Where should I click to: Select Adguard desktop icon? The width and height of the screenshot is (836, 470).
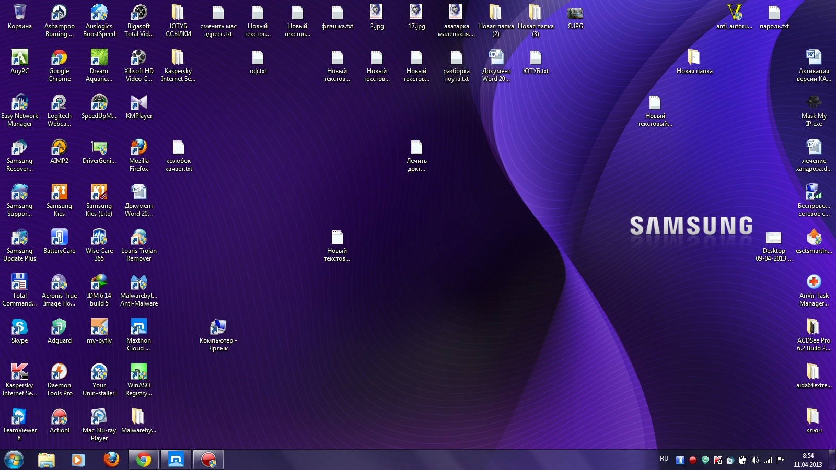point(60,331)
